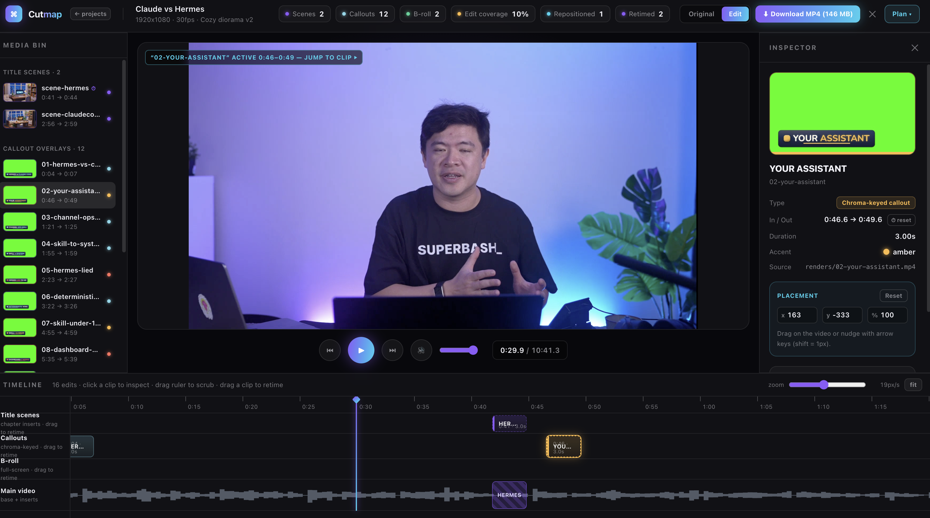
Task: Skip to previous clip
Action: 330,350
